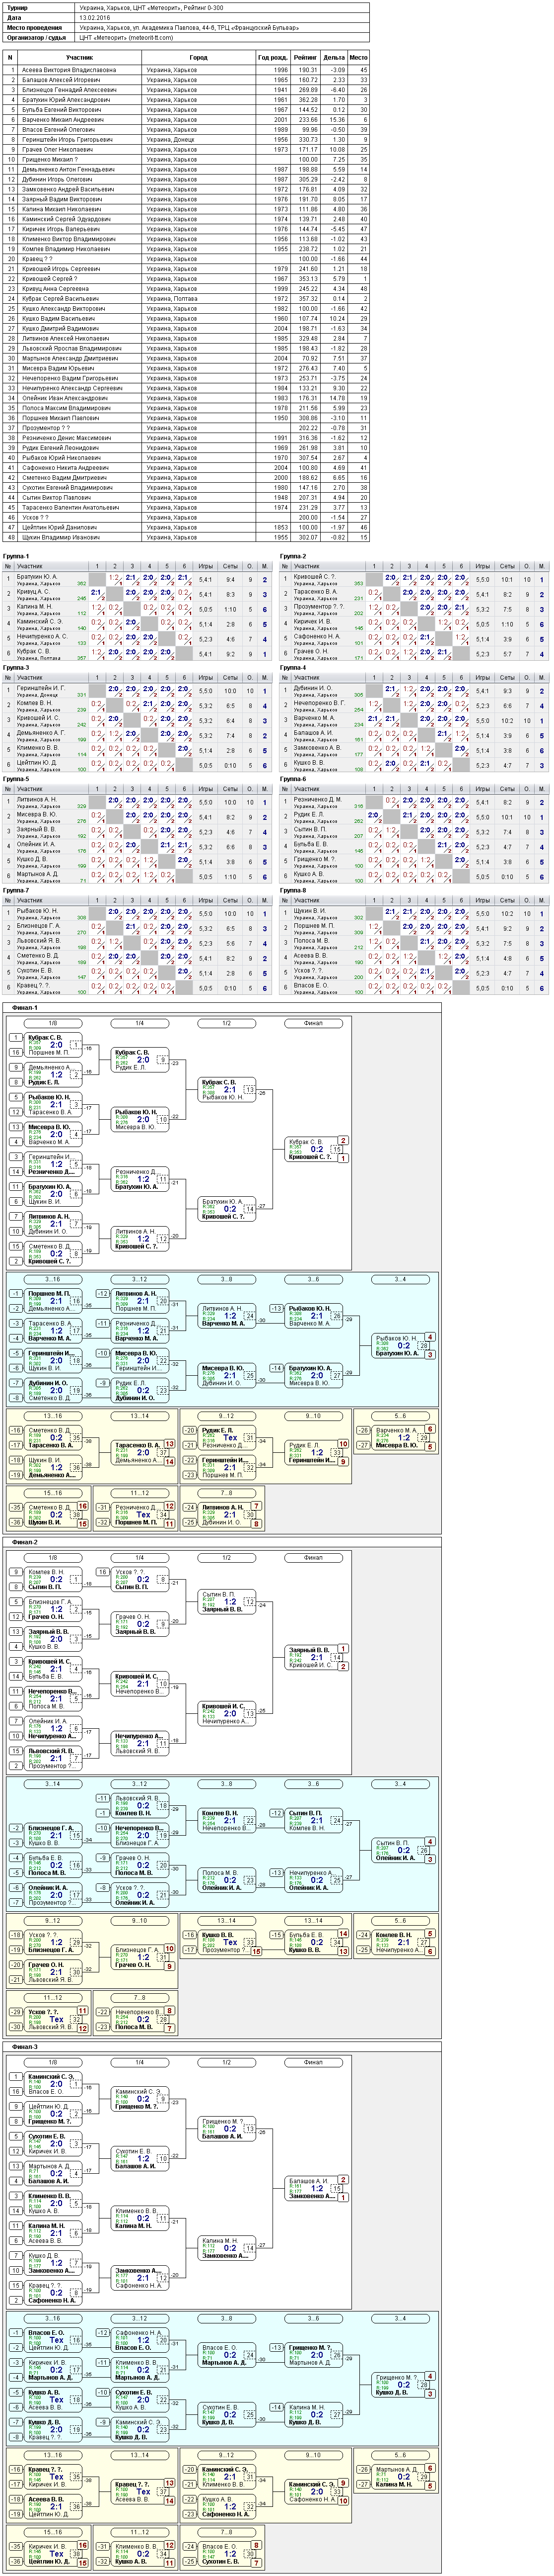Click the 1/2 round label in Финал-1
554x2576 pixels.
[x=226, y=1023]
